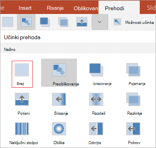Screen dimensions: 156x148
Task: Select the Brez (none) transition effect
Action: [22, 74]
